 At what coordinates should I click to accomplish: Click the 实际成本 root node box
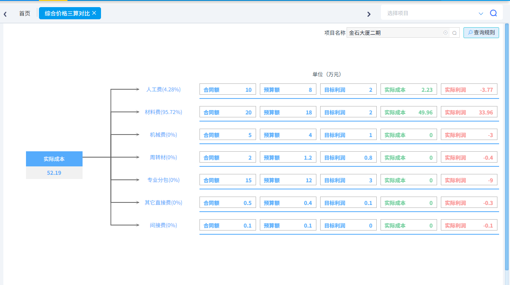[54, 159]
